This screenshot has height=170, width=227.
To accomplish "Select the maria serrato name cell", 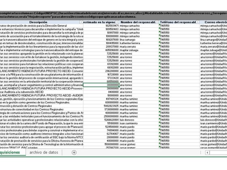I will tap(139, 47).
